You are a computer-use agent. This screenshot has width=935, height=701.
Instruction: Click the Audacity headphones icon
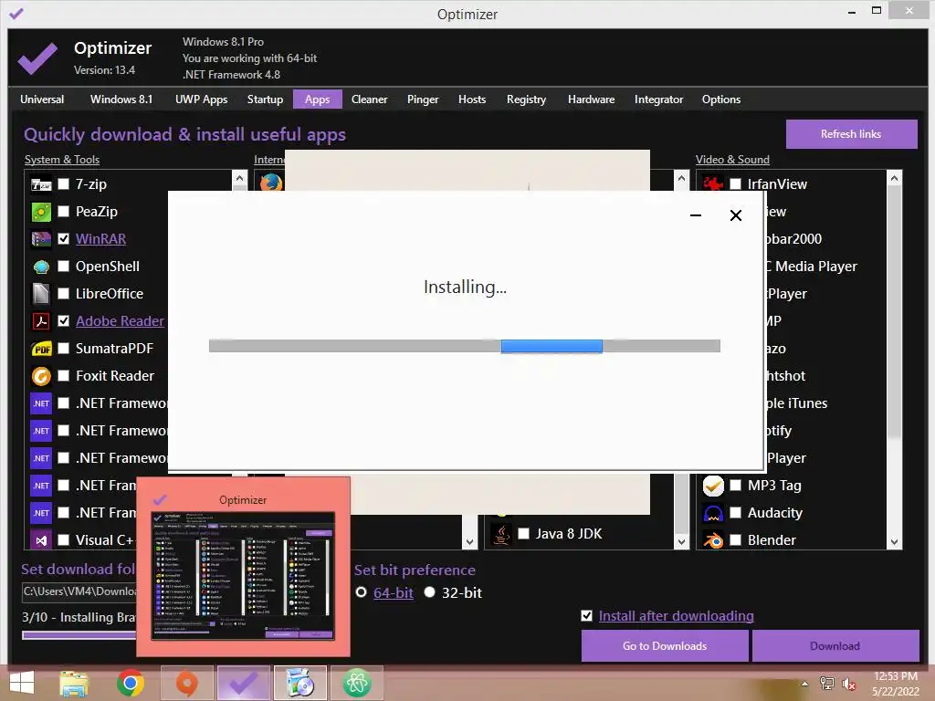713,513
